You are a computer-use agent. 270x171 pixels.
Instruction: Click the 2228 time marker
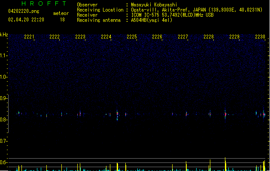209,37
